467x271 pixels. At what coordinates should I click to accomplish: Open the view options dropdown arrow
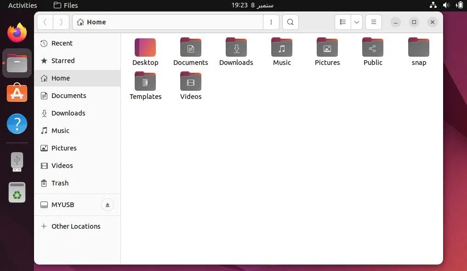coord(356,22)
